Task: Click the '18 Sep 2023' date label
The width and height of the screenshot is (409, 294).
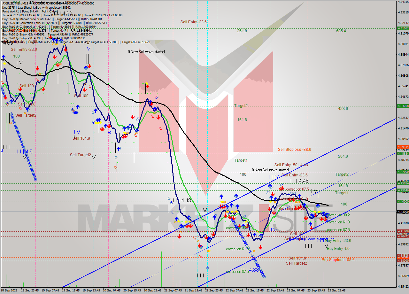Action: pyautogui.click(x=9, y=290)
